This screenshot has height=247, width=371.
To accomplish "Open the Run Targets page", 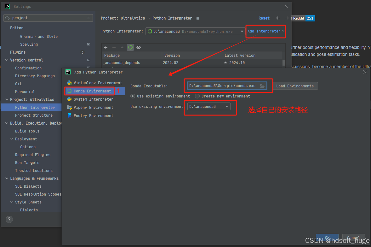I will [x=27, y=162].
